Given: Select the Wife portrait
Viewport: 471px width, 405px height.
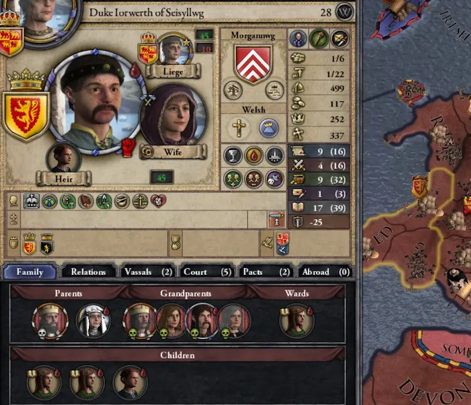Looking at the screenshot, I should 174,115.
